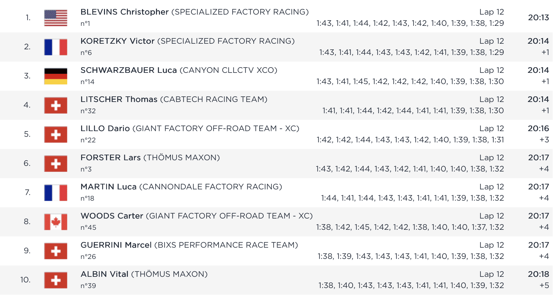Open GUERRINI Marcel's rider name

click(116, 245)
